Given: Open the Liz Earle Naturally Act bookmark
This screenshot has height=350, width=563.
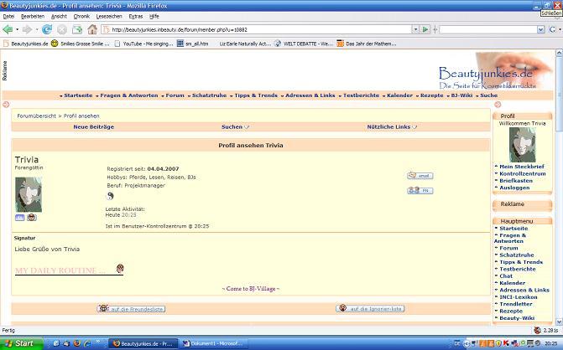Looking at the screenshot, I should pos(245,44).
